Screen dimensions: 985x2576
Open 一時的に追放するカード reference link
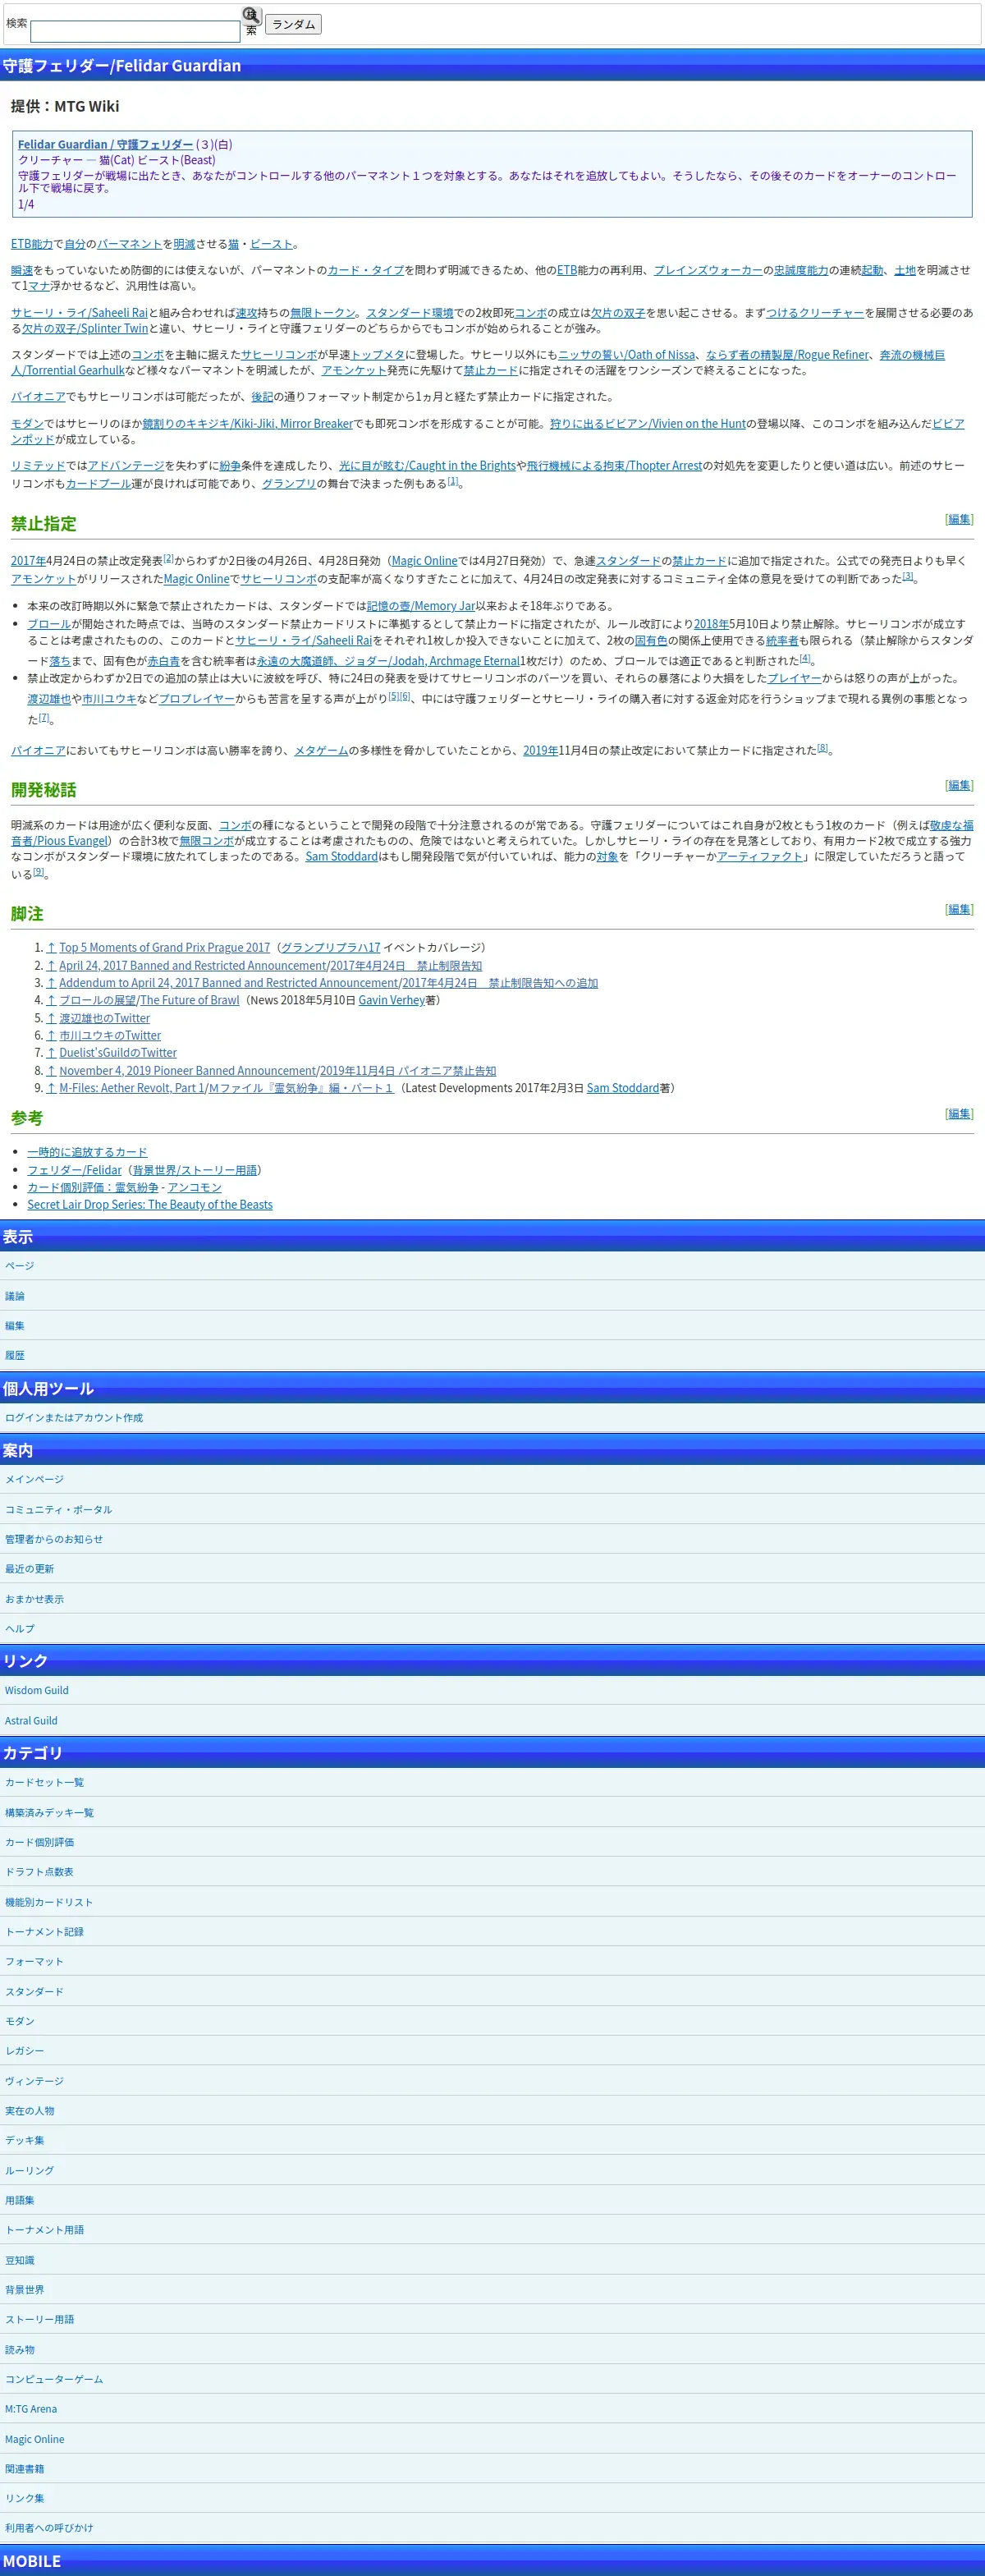click(87, 1152)
